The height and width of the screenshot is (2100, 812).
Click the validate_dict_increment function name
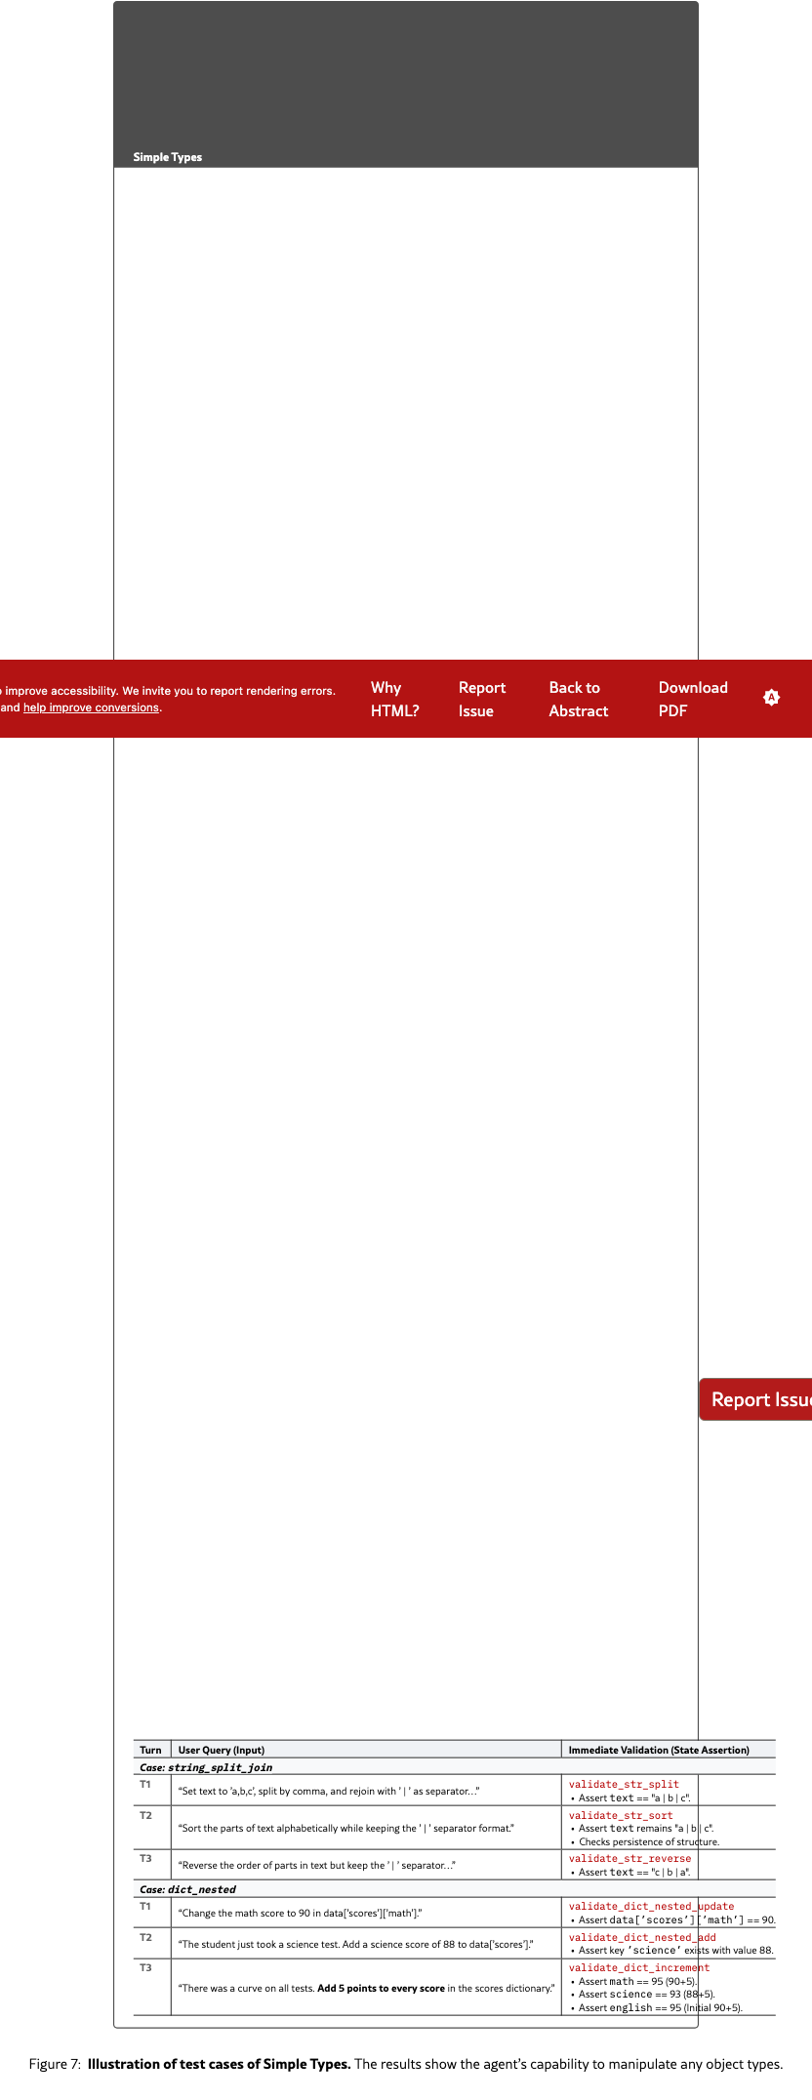pos(639,1967)
